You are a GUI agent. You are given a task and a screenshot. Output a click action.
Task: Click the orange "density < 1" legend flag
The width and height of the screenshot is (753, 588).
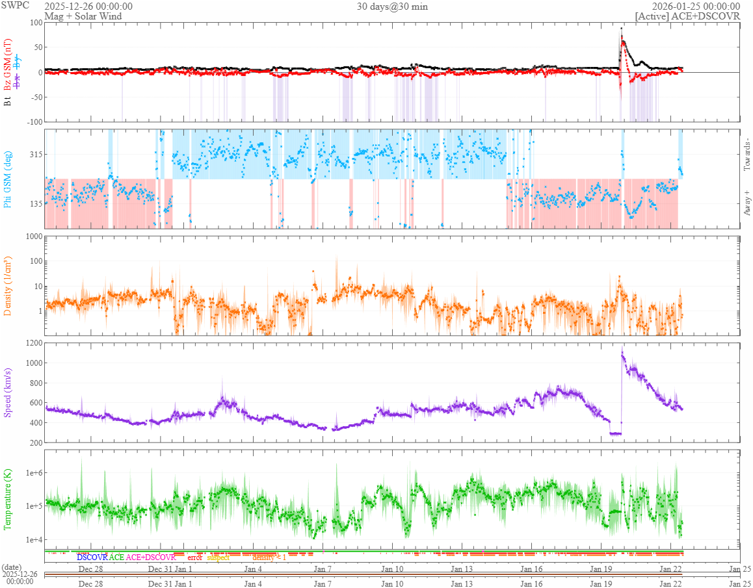[x=269, y=557]
